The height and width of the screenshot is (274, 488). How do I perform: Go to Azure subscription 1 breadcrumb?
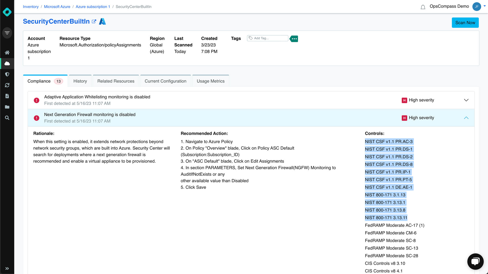click(93, 7)
